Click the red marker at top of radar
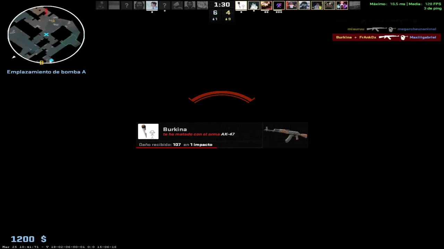Screen dimensions: 444x249 point(46,12)
